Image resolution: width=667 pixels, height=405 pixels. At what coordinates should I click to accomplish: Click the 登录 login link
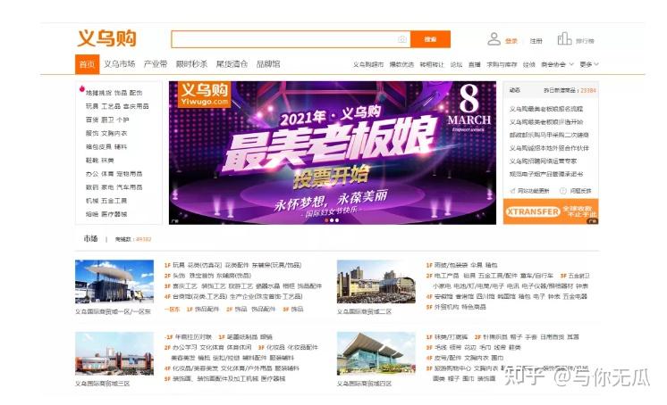coord(511,41)
